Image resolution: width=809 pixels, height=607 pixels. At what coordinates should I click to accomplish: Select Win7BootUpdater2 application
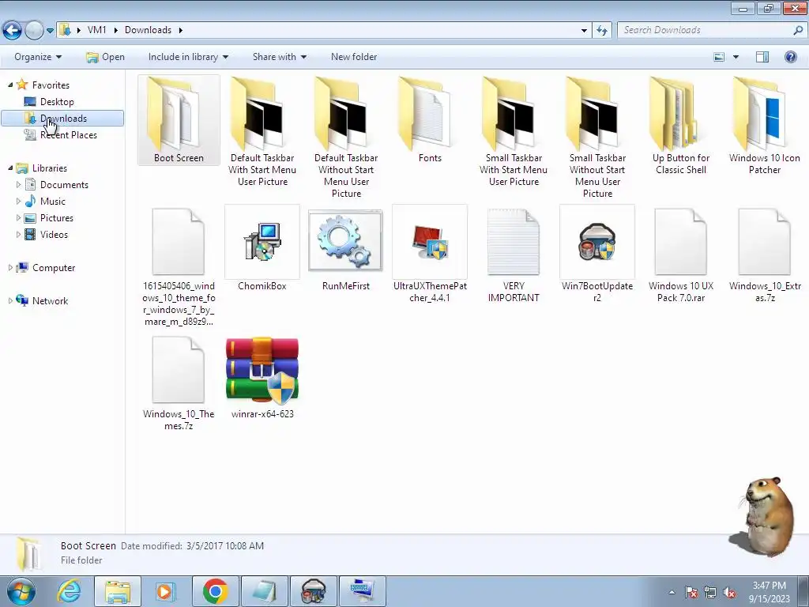(597, 254)
